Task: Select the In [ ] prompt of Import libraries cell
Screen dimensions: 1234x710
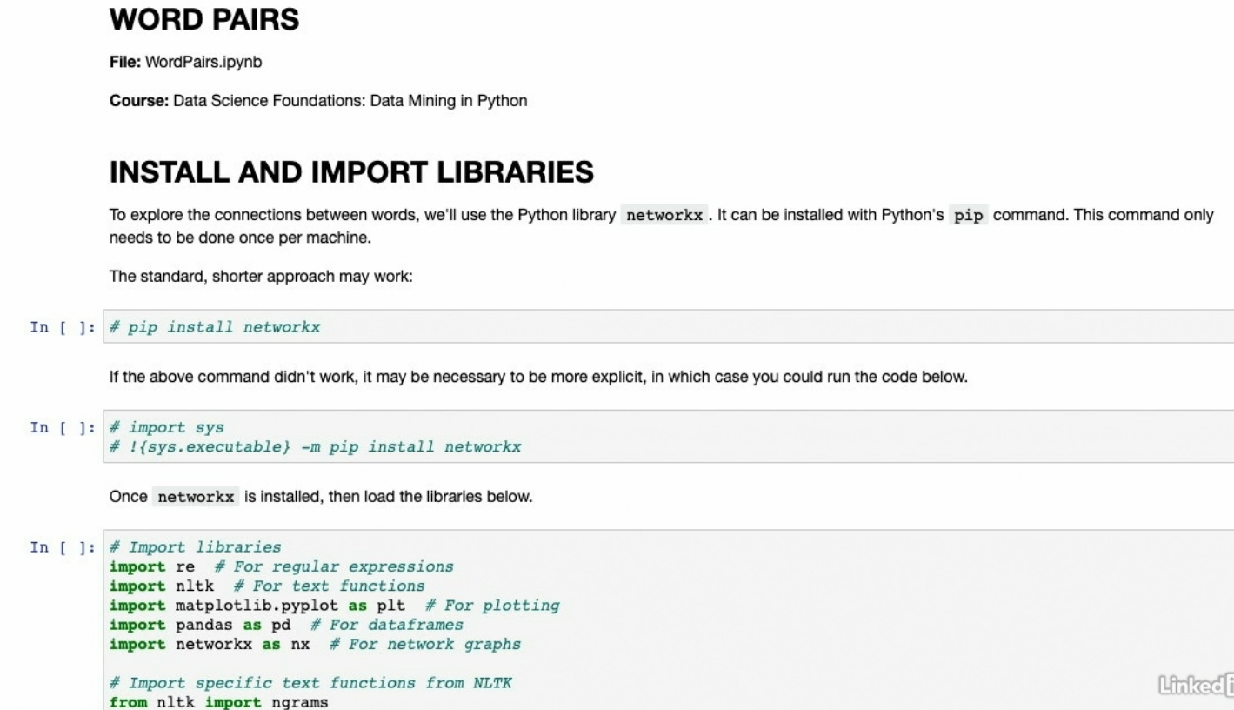Action: coord(63,547)
